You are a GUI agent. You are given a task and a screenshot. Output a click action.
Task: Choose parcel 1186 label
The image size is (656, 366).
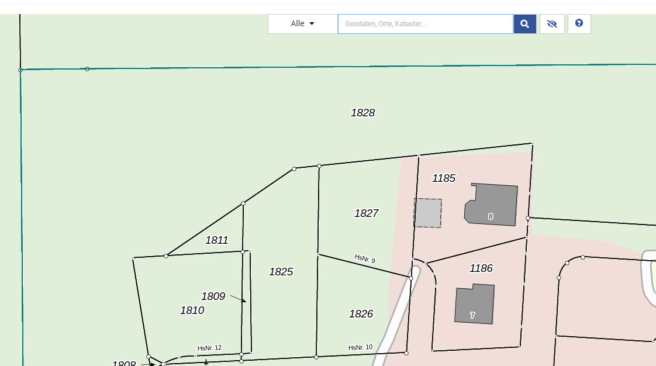481,268
